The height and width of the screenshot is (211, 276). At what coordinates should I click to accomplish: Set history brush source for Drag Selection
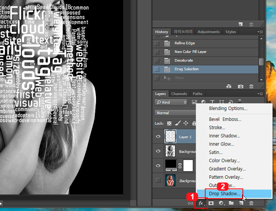(157, 69)
